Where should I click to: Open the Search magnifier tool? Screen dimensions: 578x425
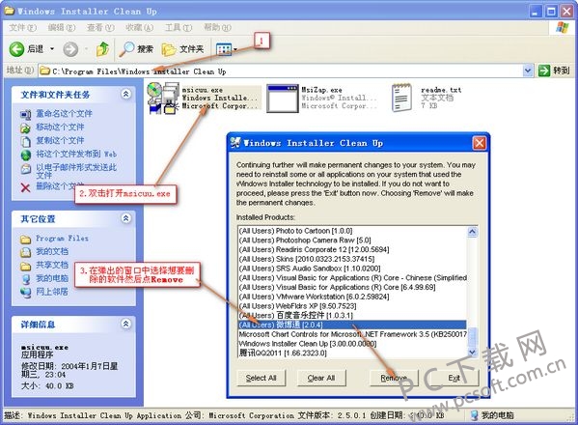[x=127, y=48]
